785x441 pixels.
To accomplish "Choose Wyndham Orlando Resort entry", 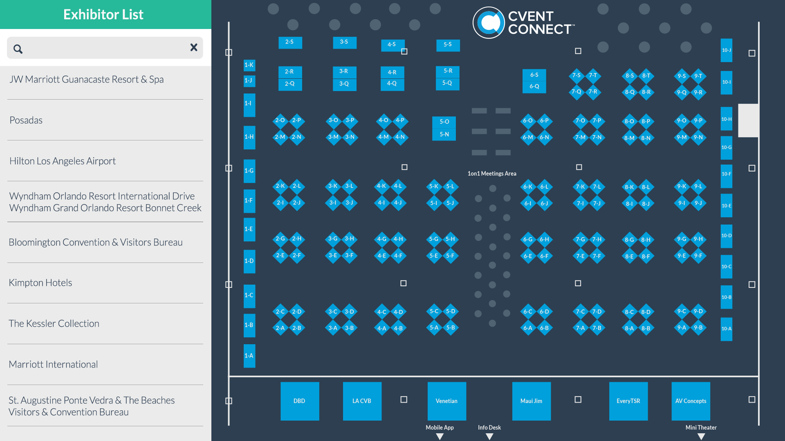I will (x=105, y=202).
